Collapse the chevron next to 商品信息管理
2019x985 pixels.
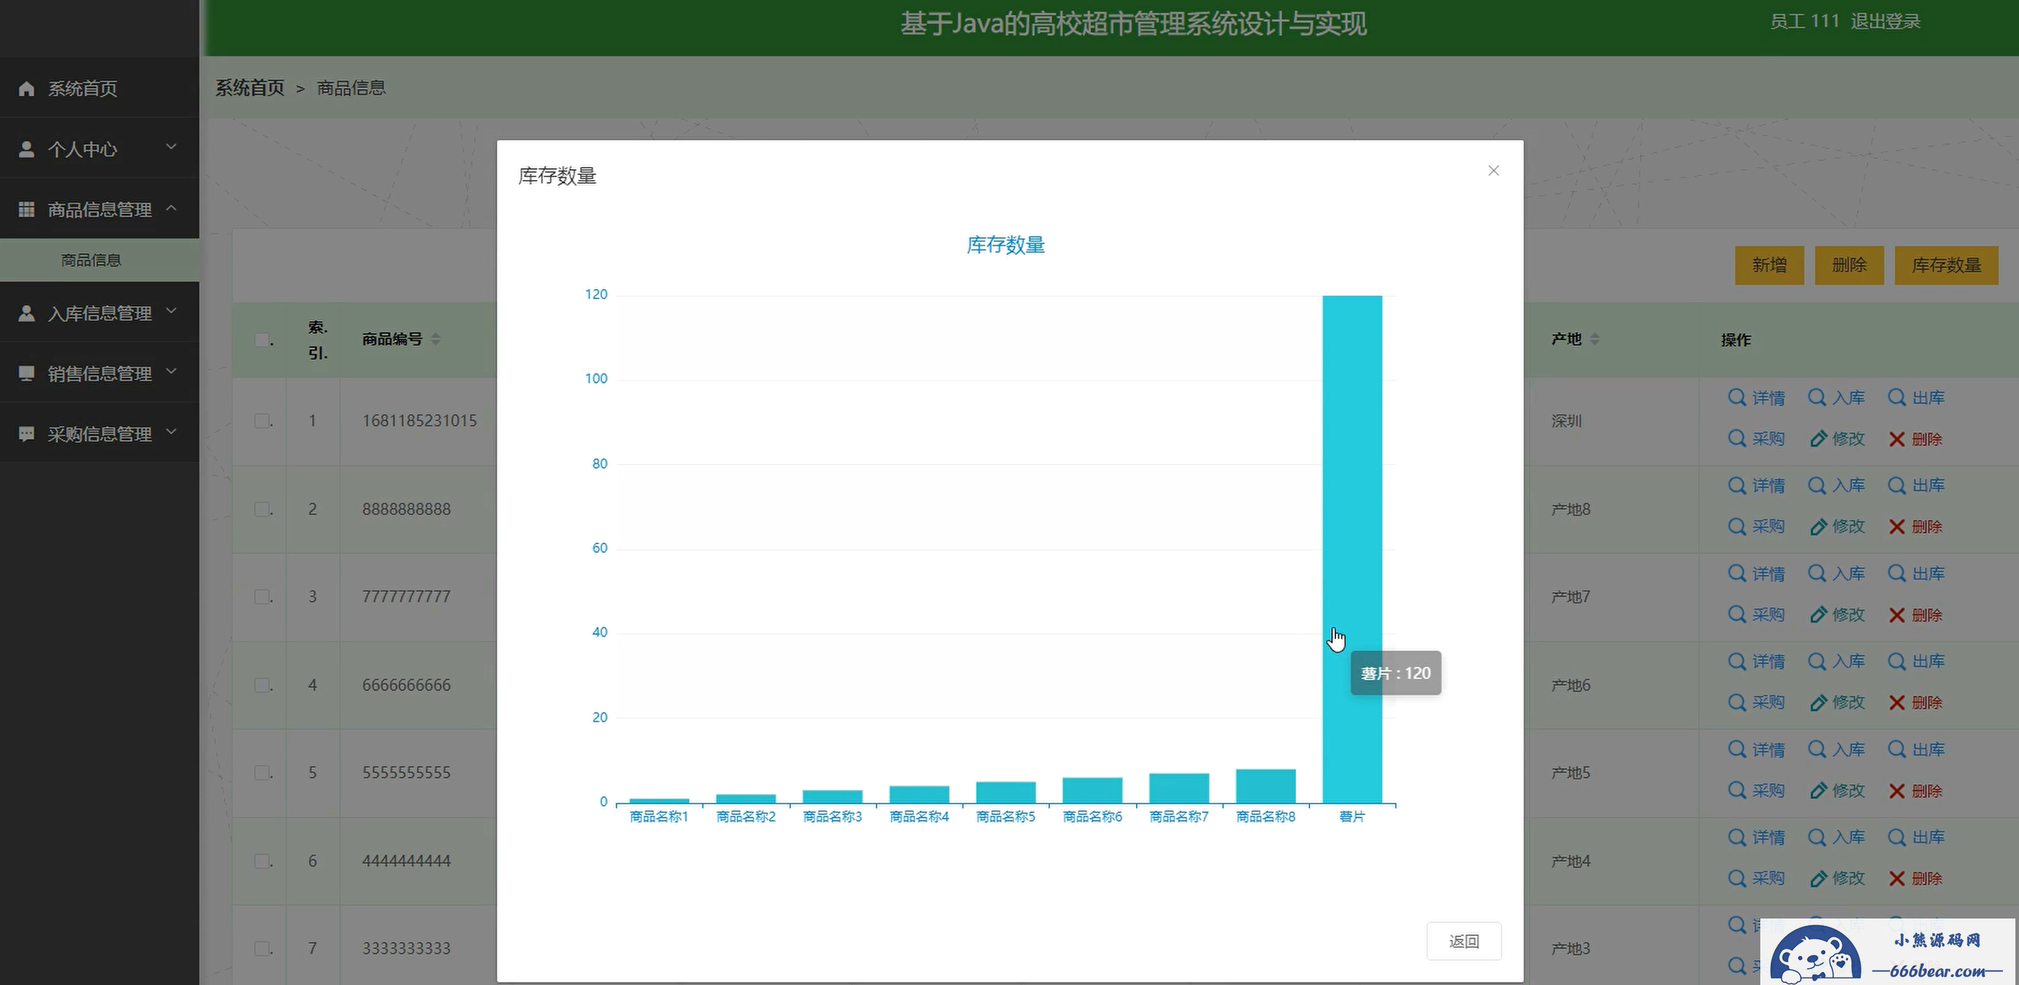point(171,207)
